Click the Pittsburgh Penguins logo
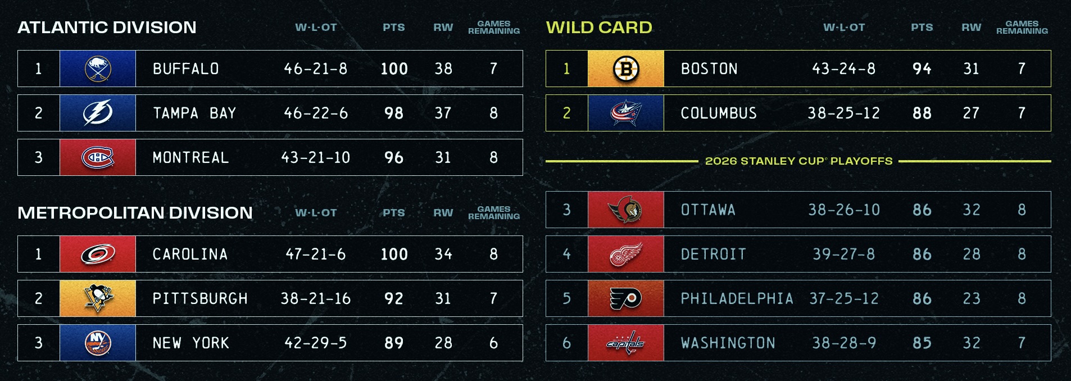The image size is (1071, 381). click(x=98, y=298)
